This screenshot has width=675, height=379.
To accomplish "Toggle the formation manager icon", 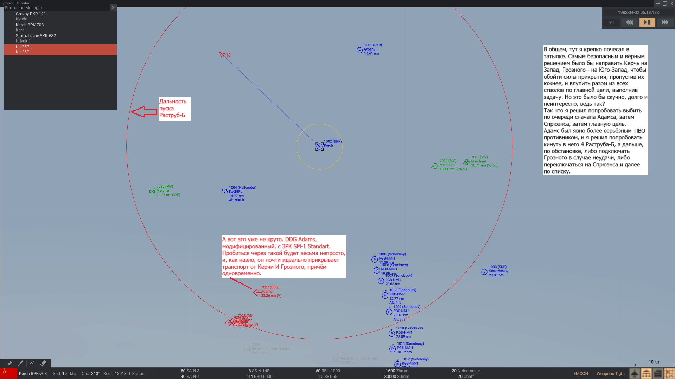I will tap(646, 373).
